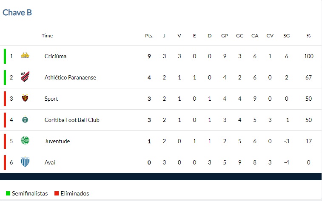Open the Athlético Paranaense team link

tap(70, 77)
